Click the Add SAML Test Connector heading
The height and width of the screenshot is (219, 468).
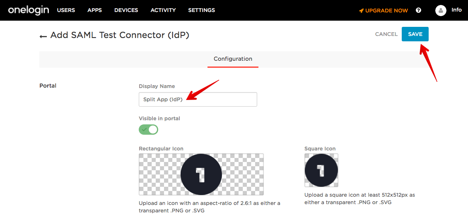pyautogui.click(x=120, y=35)
